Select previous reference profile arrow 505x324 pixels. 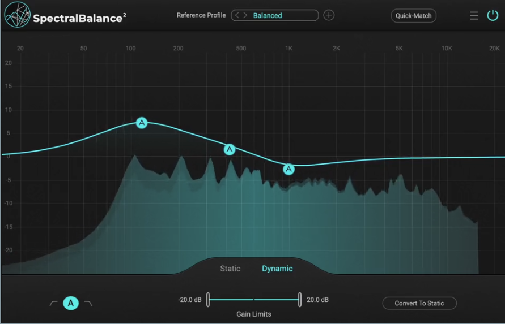pyautogui.click(x=237, y=15)
